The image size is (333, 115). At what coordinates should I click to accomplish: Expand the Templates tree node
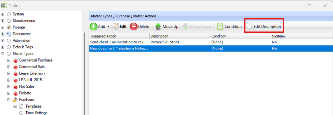[15, 106]
